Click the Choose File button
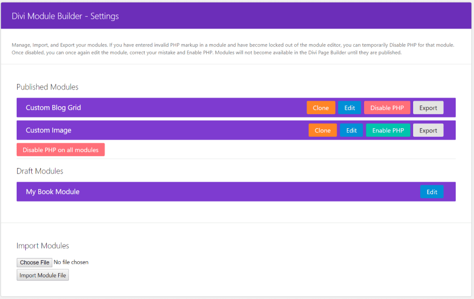 [34, 262]
